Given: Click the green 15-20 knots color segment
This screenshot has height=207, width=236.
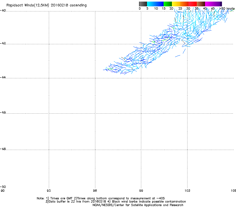Looking at the screenshot, I should (168, 4).
